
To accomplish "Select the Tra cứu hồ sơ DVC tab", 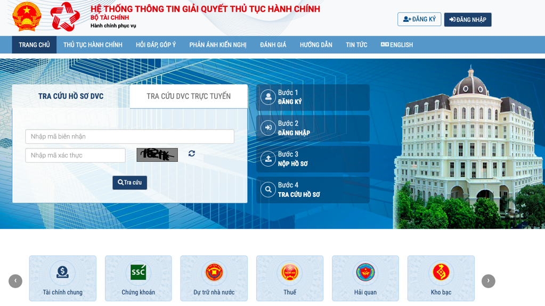I will 71,96.
